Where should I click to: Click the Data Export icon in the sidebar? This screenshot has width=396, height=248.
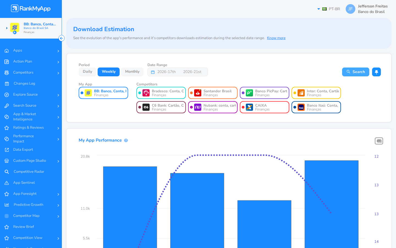[x=7, y=150]
